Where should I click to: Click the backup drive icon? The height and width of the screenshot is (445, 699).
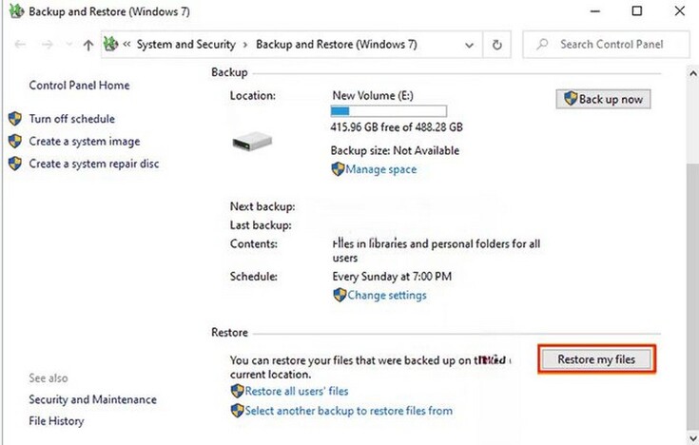coord(252,139)
